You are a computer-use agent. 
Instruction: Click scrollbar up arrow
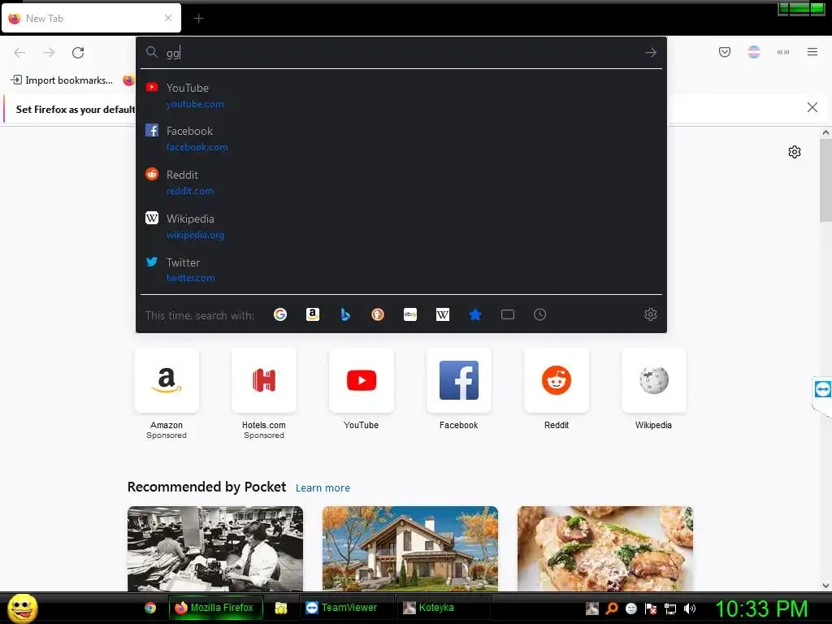point(825,132)
